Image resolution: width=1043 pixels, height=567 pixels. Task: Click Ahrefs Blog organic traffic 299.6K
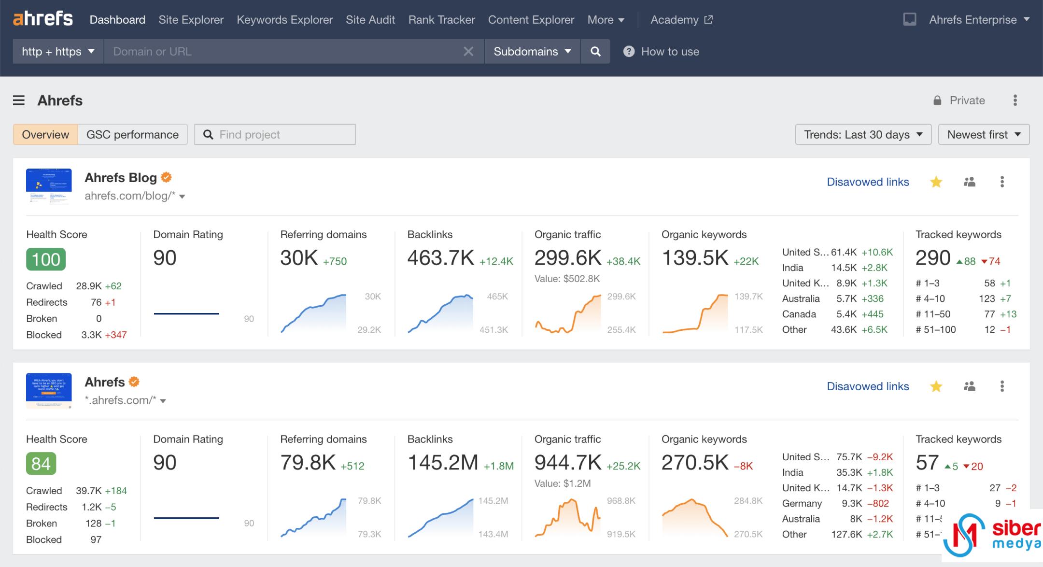568,258
